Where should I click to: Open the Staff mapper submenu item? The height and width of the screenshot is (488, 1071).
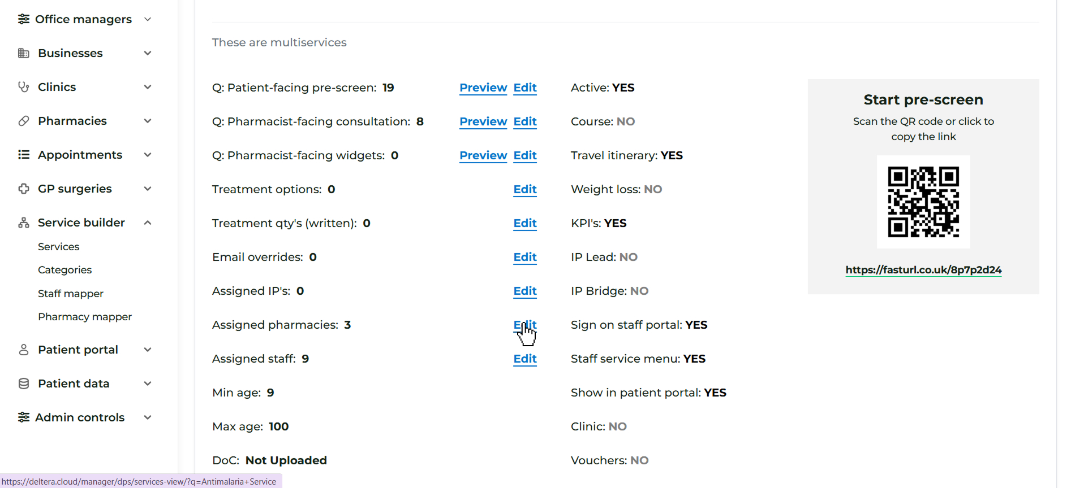pos(71,294)
